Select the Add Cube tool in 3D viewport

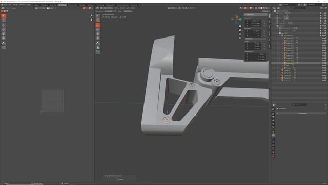pos(98,52)
